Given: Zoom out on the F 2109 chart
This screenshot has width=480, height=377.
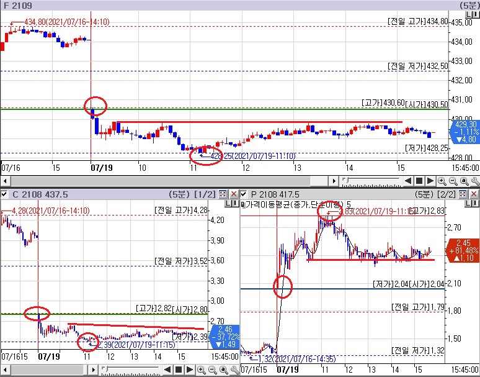Looking at the screenshot, I should [453, 181].
